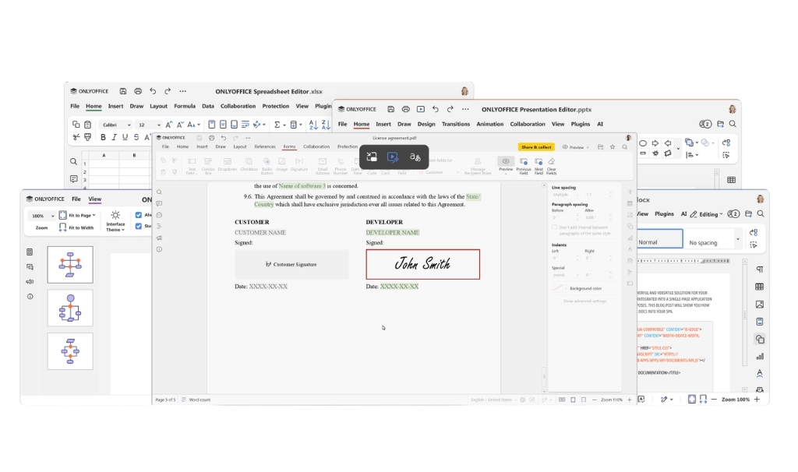The image size is (798, 472).
Task: Open Data tab in Spreadsheet Editor
Action: [207, 106]
